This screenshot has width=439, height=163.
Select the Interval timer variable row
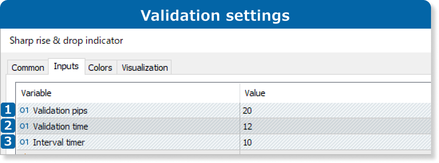tap(59, 142)
